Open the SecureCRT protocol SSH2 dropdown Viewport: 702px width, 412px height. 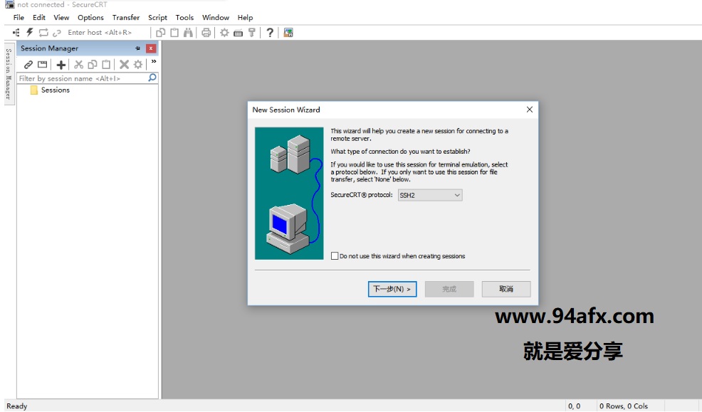point(430,195)
